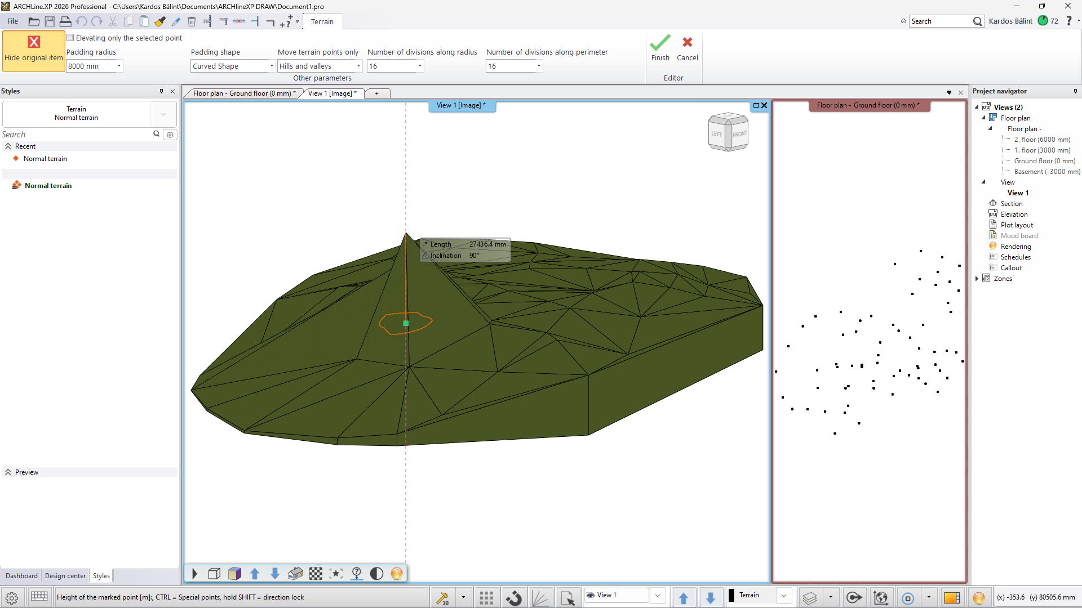Click the magnet snap icon
The height and width of the screenshot is (608, 1082).
click(513, 597)
